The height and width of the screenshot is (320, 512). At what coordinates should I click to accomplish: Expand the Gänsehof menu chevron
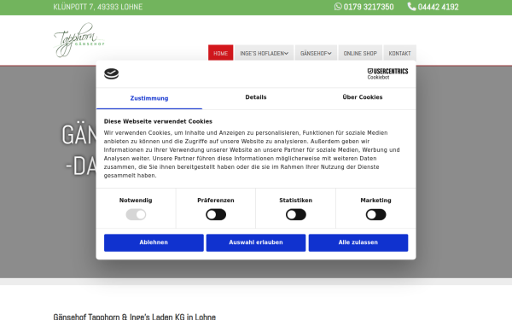[329, 54]
